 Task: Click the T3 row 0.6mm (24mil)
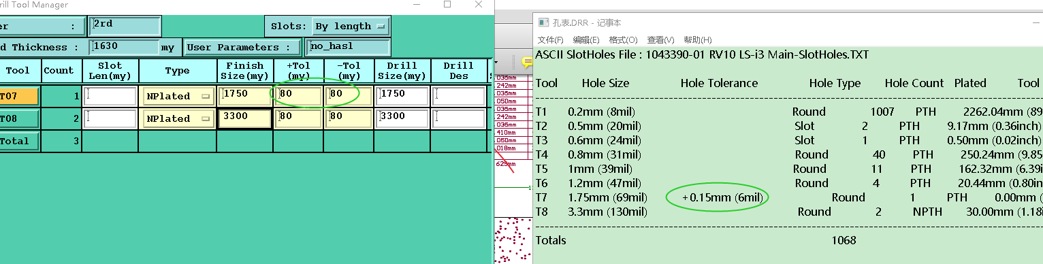point(605,140)
